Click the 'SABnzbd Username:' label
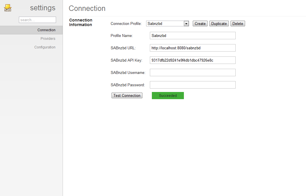Screen dimensions: 306x196 click(x=128, y=72)
